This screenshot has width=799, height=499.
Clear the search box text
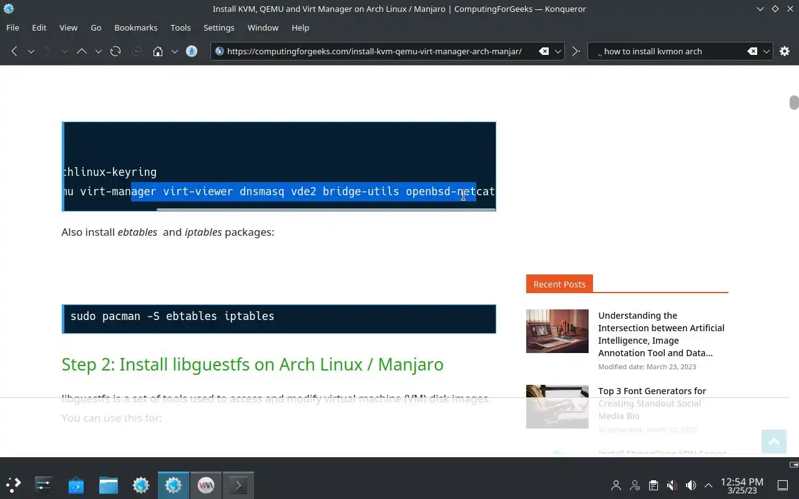752,51
